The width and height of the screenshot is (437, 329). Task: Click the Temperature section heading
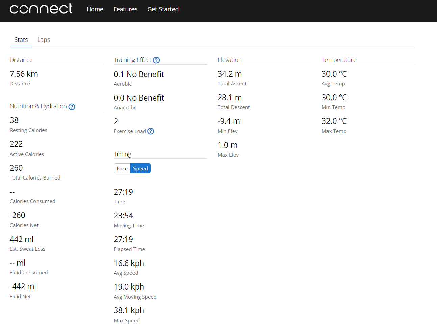coord(339,60)
